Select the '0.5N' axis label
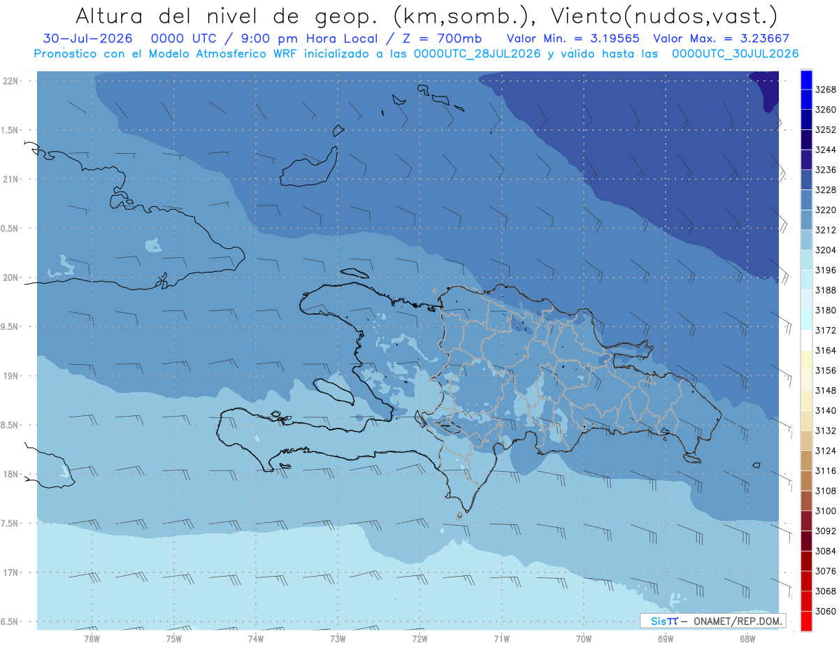Image resolution: width=839 pixels, height=648 pixels. pos(10,229)
